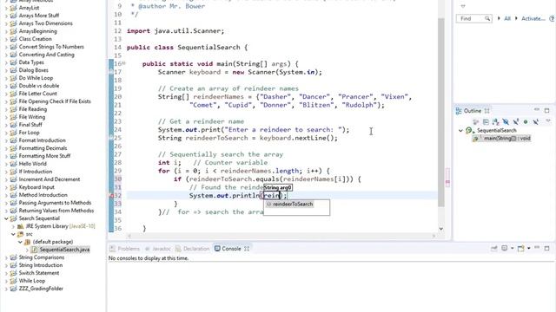
Task: Select the Keyboard Input project
Action: point(36,187)
